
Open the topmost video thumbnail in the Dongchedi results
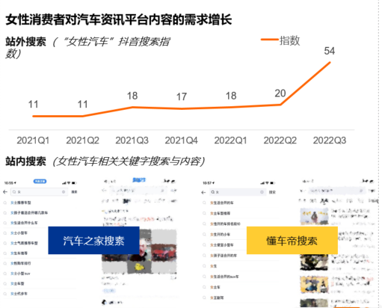click(314, 216)
